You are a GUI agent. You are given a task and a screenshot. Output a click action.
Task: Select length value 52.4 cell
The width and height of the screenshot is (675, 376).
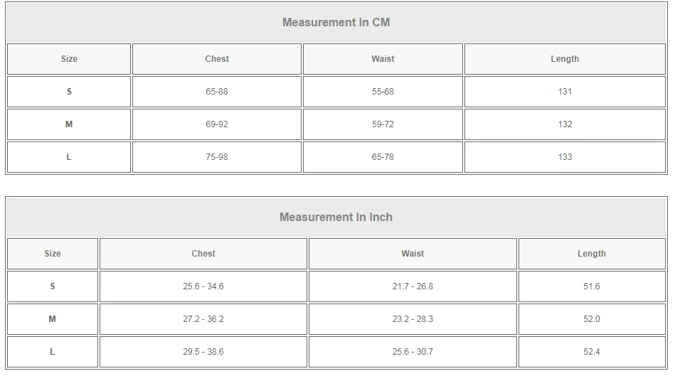coord(592,352)
